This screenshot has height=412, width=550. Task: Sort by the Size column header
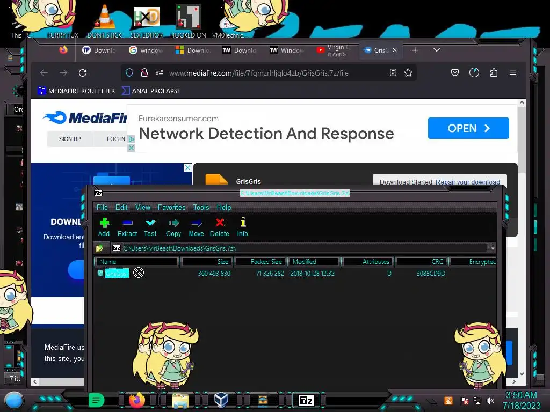tap(207, 262)
